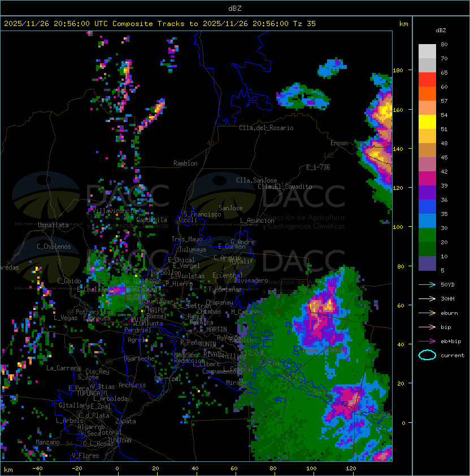Click the 'VillaVicencio' map label
The height and width of the screenshot is (476, 470).
[x=114, y=211]
